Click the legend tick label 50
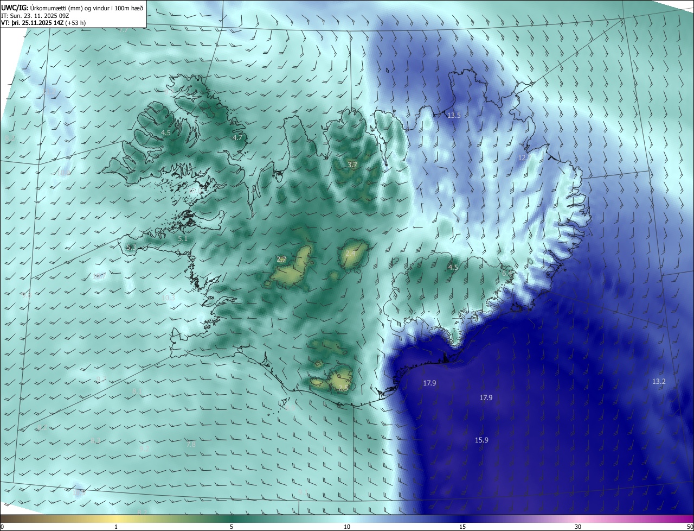Viewport: 694px width, 531px height. click(x=690, y=527)
